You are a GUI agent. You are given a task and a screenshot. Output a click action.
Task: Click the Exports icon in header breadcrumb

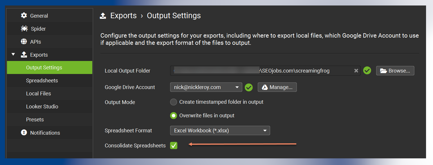pos(103,16)
